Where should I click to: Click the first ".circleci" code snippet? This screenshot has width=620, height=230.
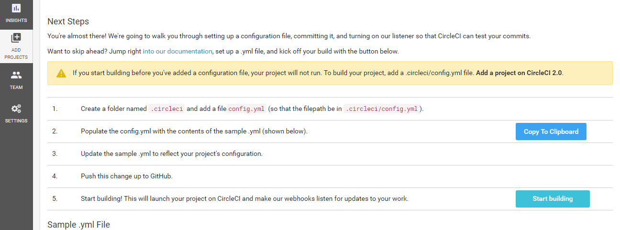(166, 109)
